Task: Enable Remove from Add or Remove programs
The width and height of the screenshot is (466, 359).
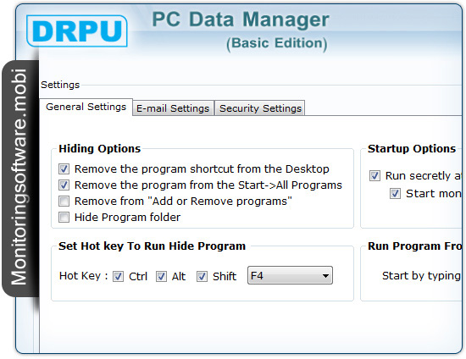Action: coord(64,201)
